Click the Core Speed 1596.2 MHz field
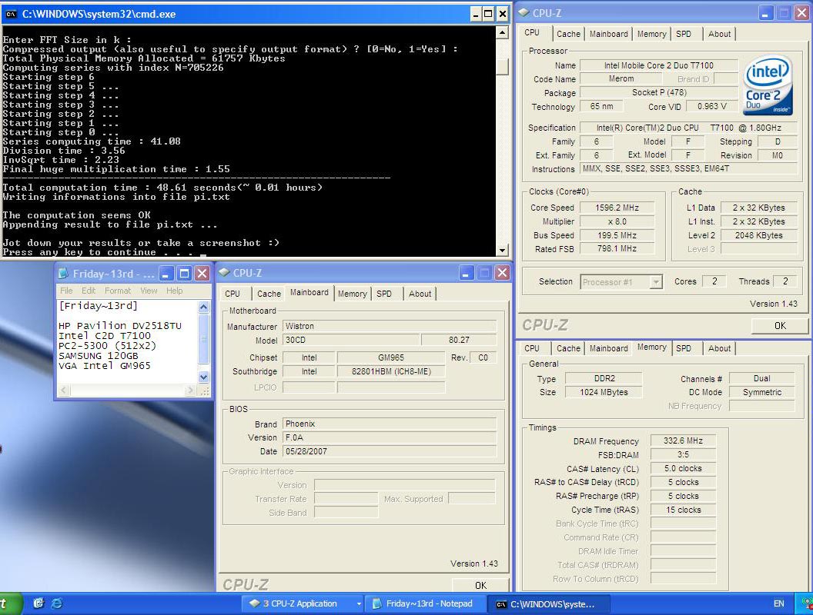813x615 pixels. point(617,208)
